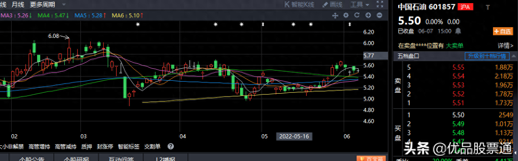Select MA6 5.10 moving average label
518x161 pixels.
pyautogui.click(x=127, y=15)
